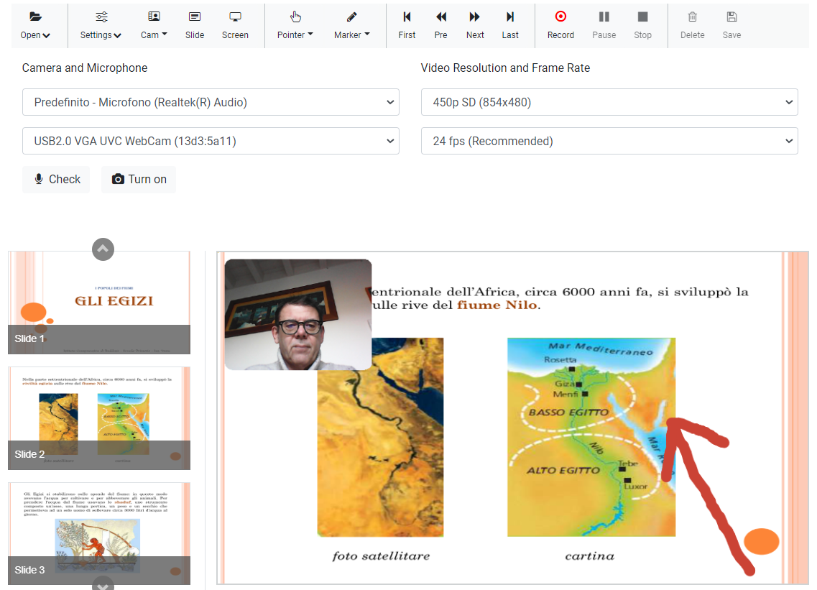Click the webcam preview overlay
The image size is (817, 590).
(x=298, y=314)
